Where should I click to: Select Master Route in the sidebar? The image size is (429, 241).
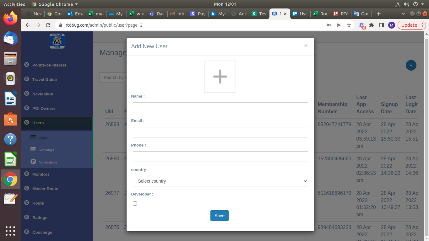pos(45,189)
